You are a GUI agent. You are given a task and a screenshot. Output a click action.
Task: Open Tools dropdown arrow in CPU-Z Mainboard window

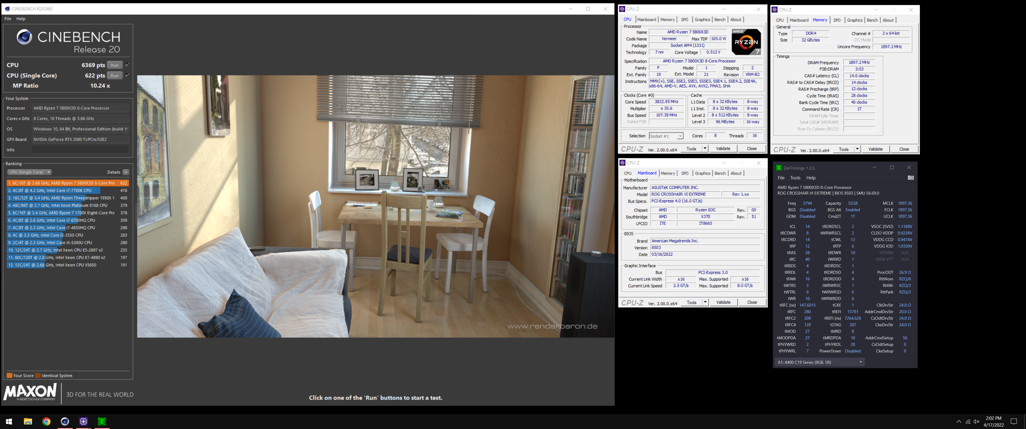coord(705,302)
